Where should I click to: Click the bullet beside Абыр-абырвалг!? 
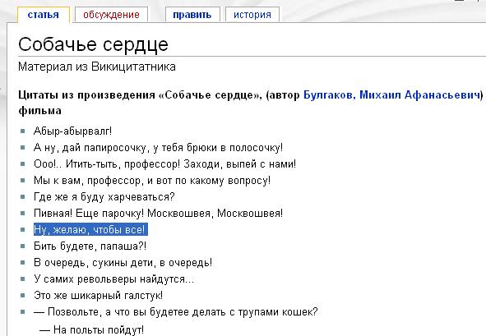[23, 131]
